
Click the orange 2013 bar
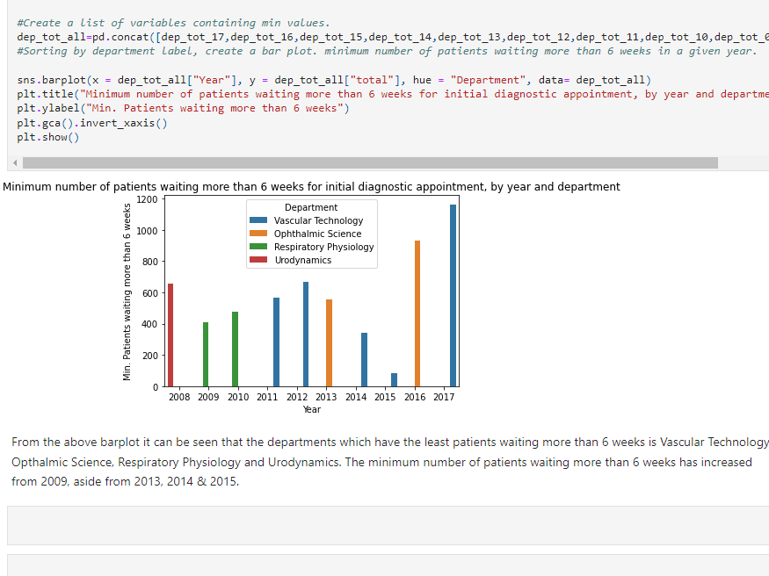[329, 342]
